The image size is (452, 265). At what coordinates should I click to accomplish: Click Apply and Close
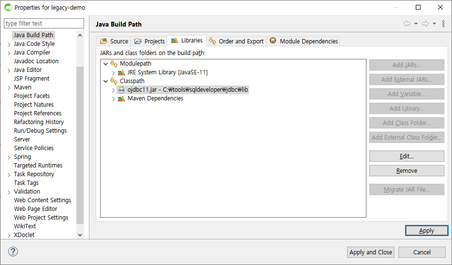click(371, 252)
